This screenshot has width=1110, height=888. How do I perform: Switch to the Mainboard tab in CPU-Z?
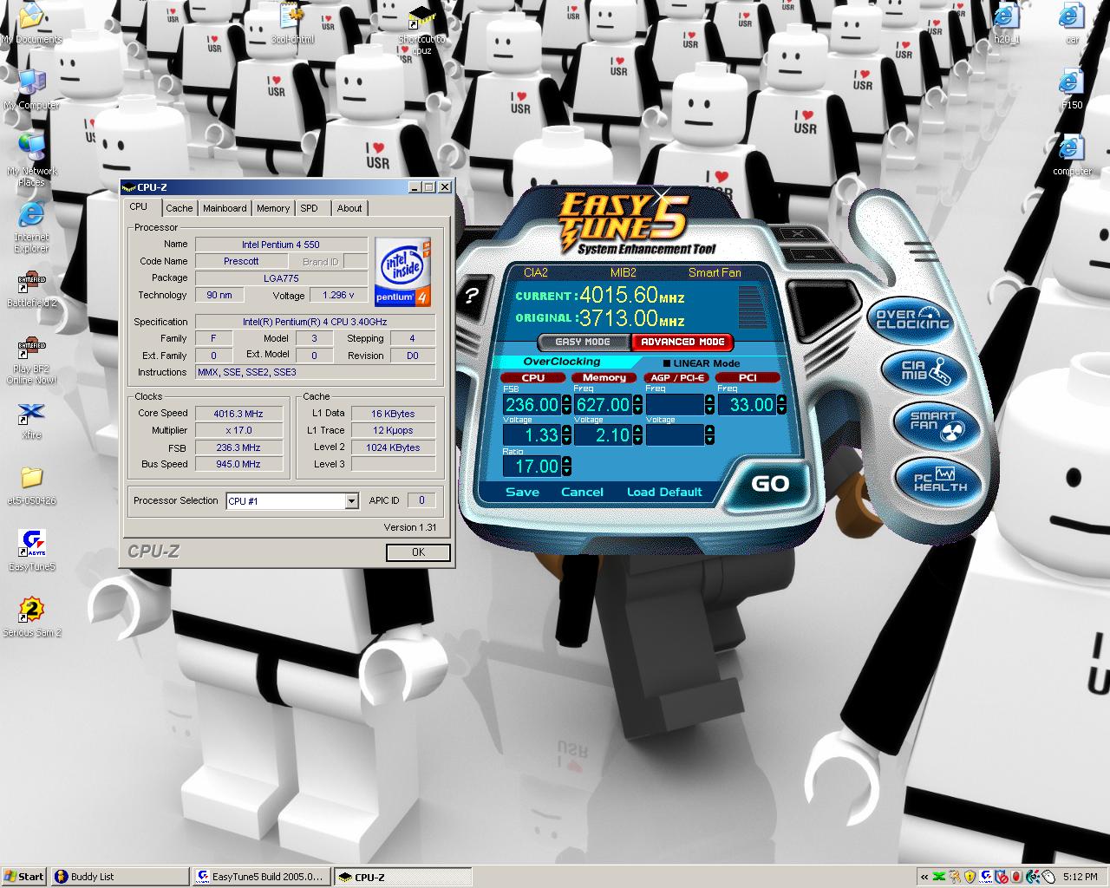(225, 208)
